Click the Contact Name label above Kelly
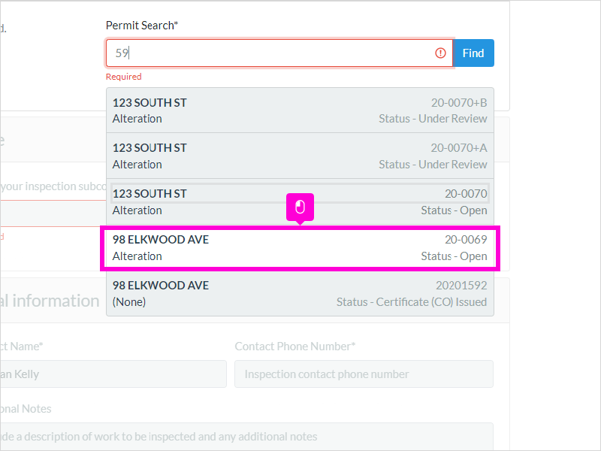Screen dimensions: 601x451 tap(22, 347)
